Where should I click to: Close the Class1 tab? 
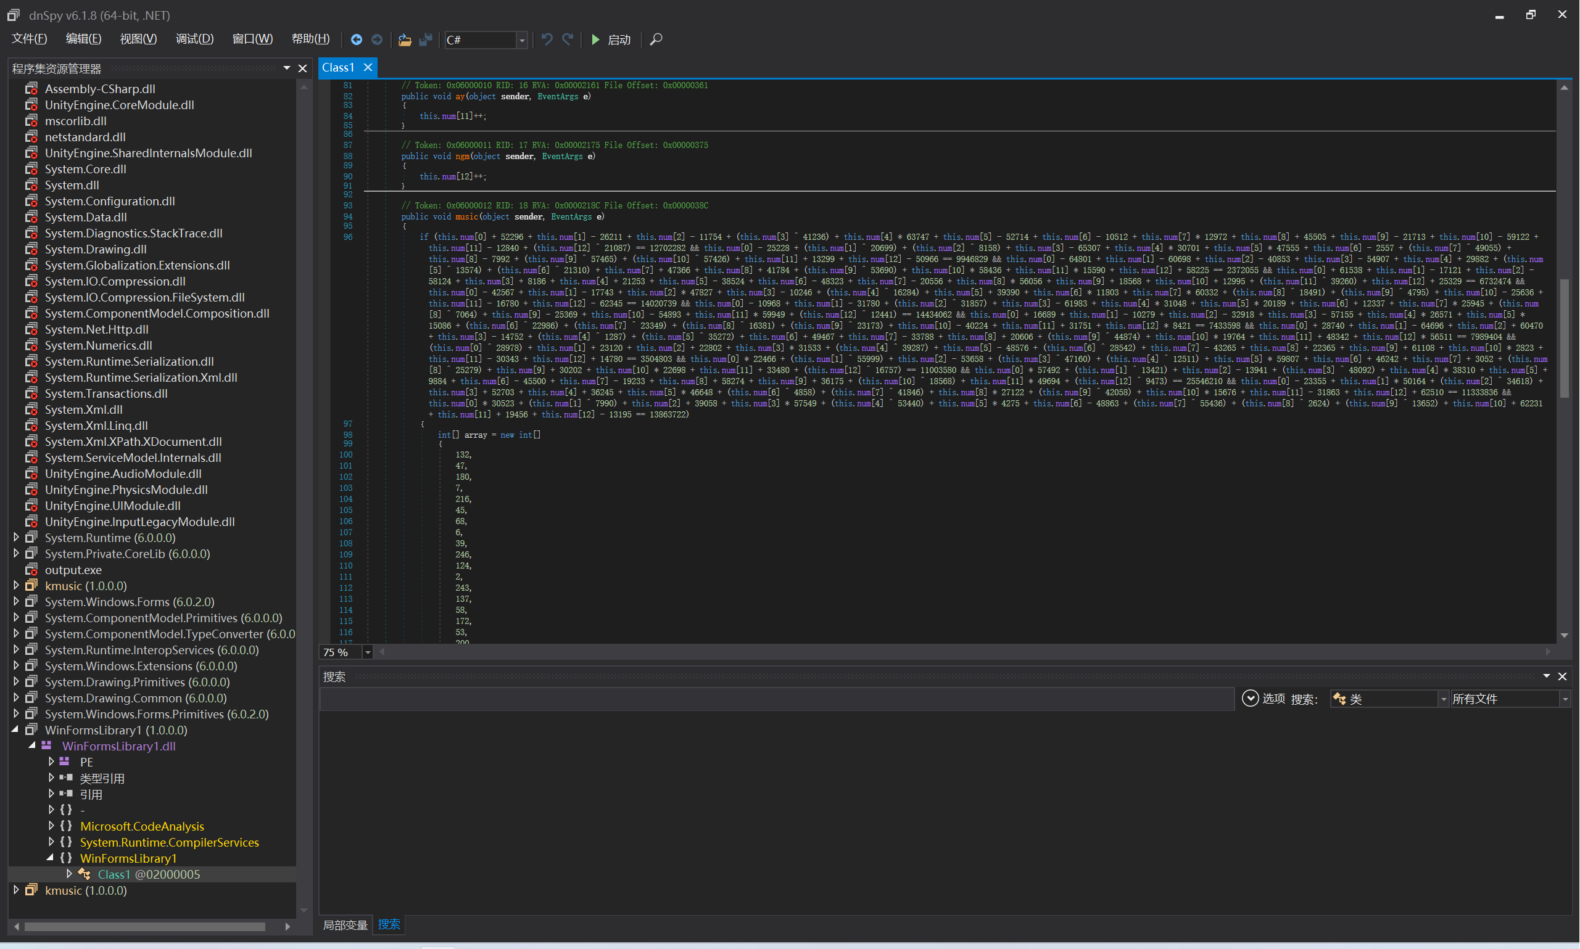pos(368,67)
